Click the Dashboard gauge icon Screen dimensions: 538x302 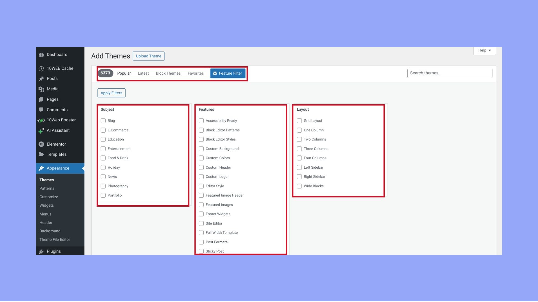click(41, 55)
